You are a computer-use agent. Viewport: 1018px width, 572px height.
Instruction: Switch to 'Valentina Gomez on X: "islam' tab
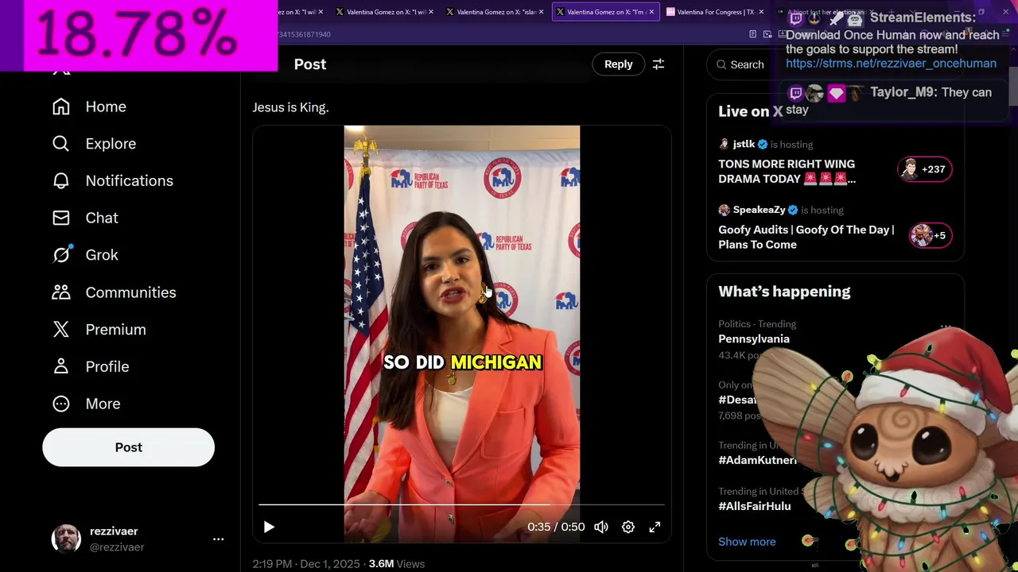[493, 12]
